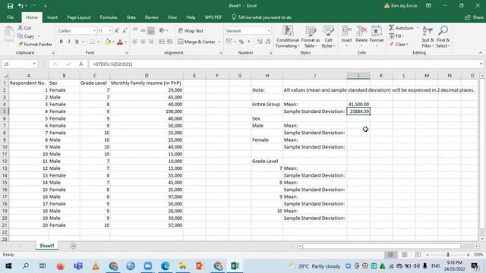Image resolution: width=486 pixels, height=273 pixels.
Task: Open Font dialog launcher
Action: pos(127,53)
